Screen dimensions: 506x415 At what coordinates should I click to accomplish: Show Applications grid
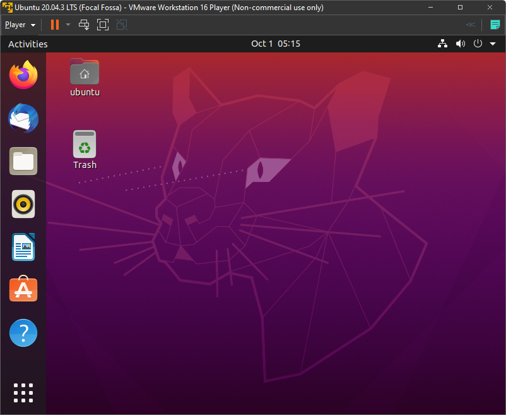[x=23, y=392]
